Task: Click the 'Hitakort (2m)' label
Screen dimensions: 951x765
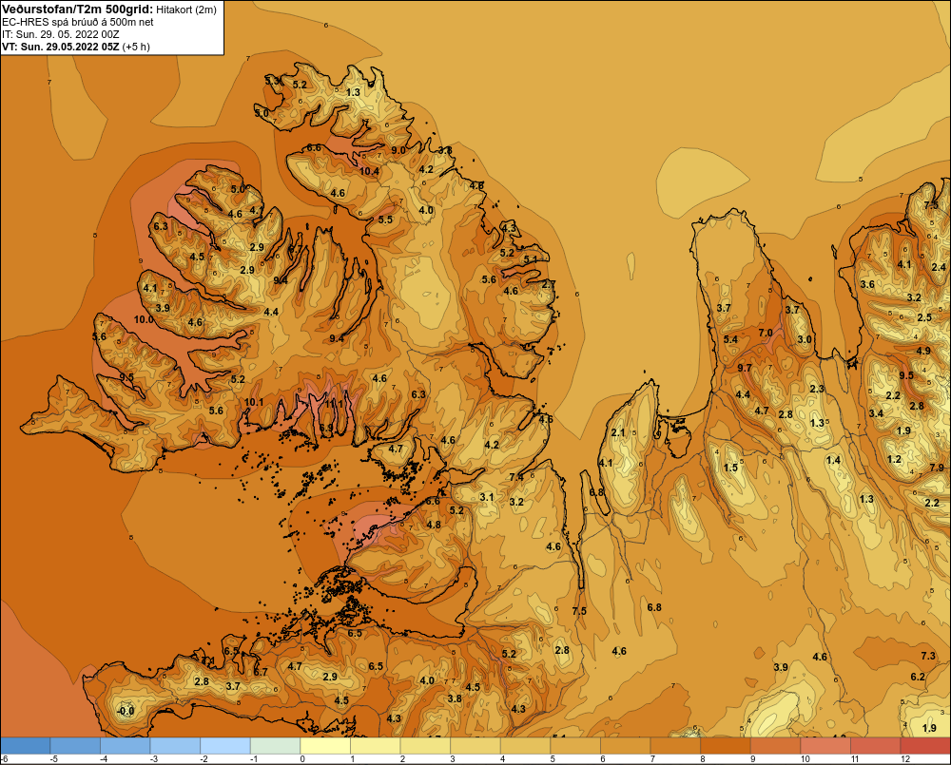Action: 186,10
